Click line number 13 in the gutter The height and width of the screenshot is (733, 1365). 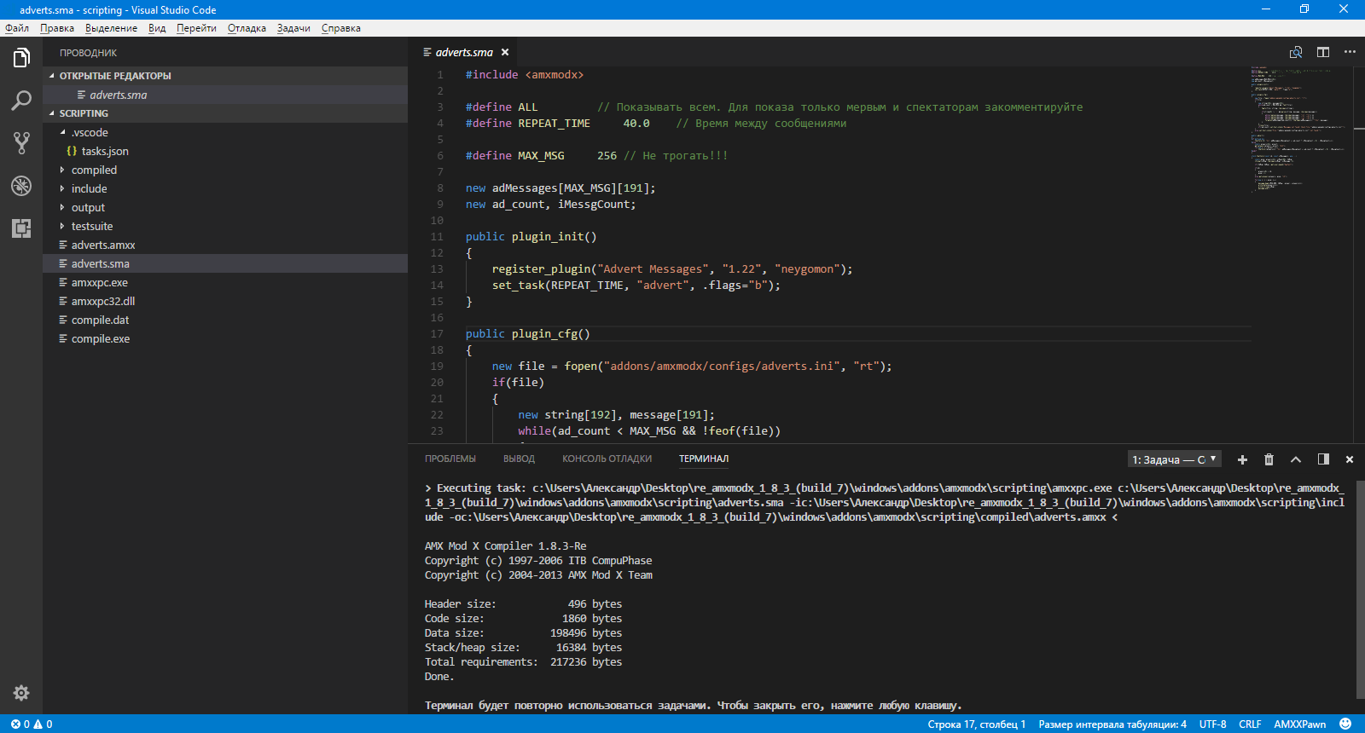[437, 269]
